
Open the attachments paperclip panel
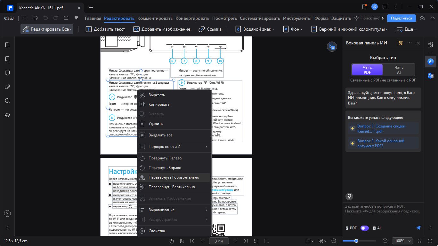coord(7,87)
